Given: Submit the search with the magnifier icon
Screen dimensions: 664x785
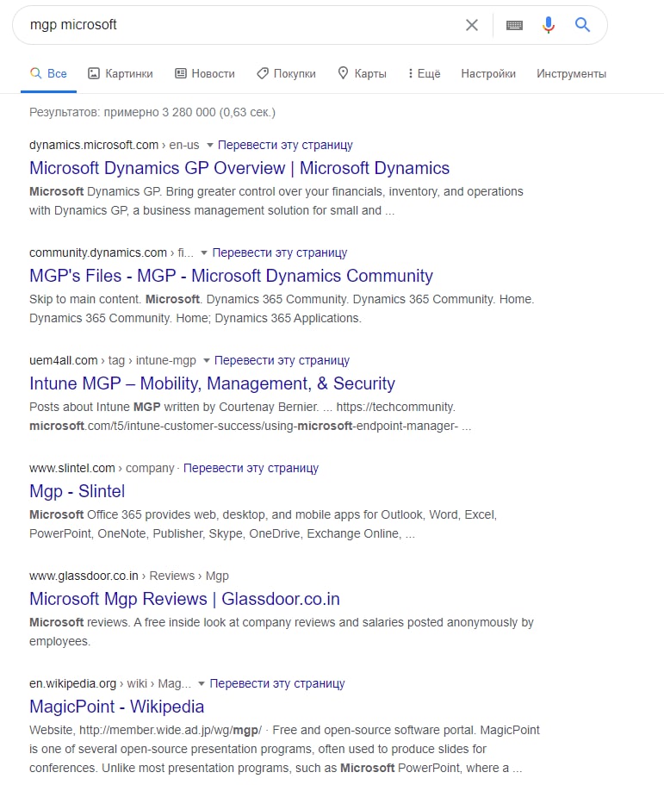Looking at the screenshot, I should (582, 24).
